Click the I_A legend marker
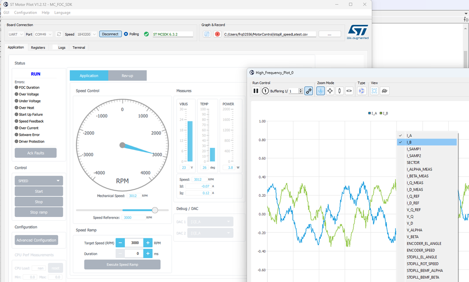The image size is (469, 282). click(369, 113)
